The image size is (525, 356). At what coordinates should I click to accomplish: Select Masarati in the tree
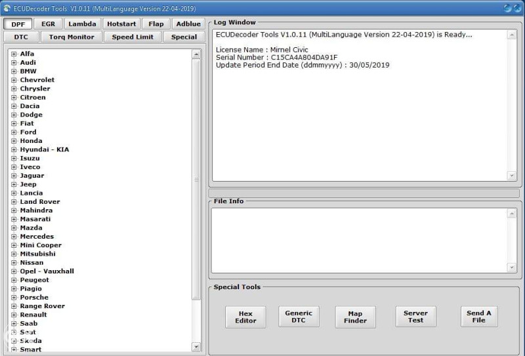[35, 219]
